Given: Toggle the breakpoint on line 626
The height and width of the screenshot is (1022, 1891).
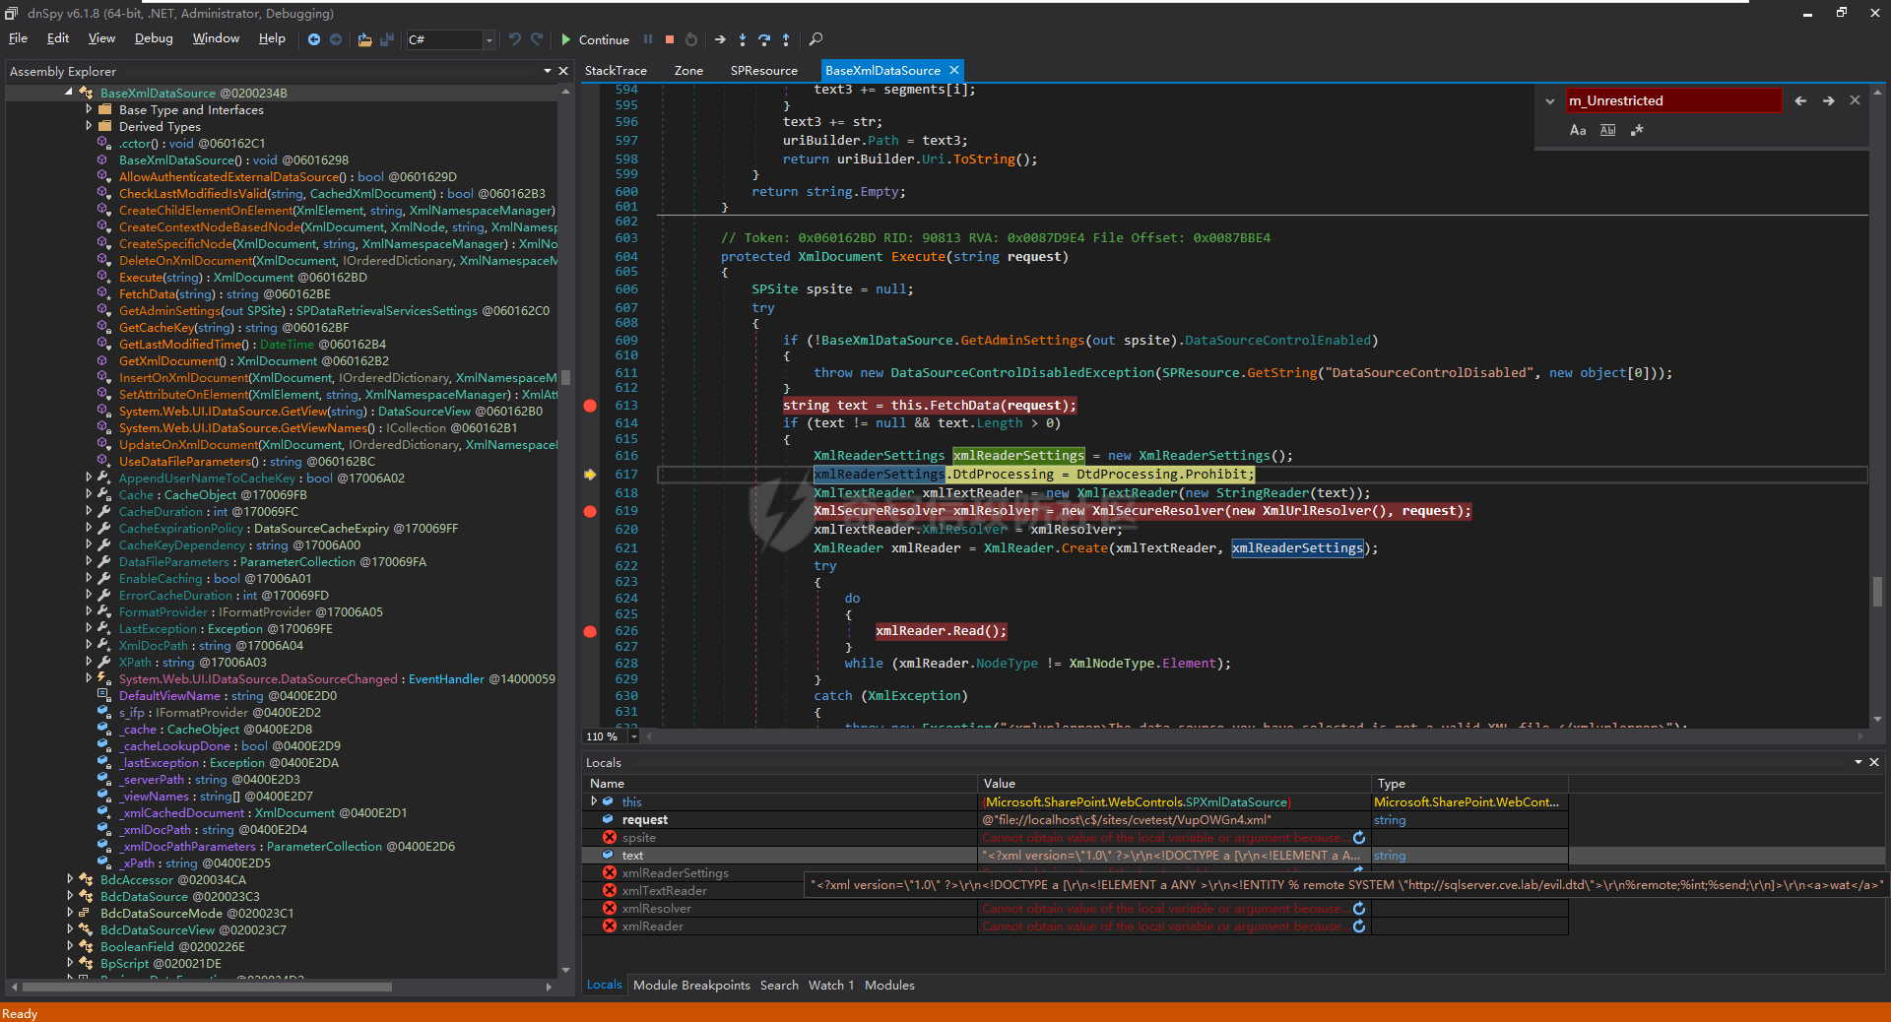Looking at the screenshot, I should point(590,631).
